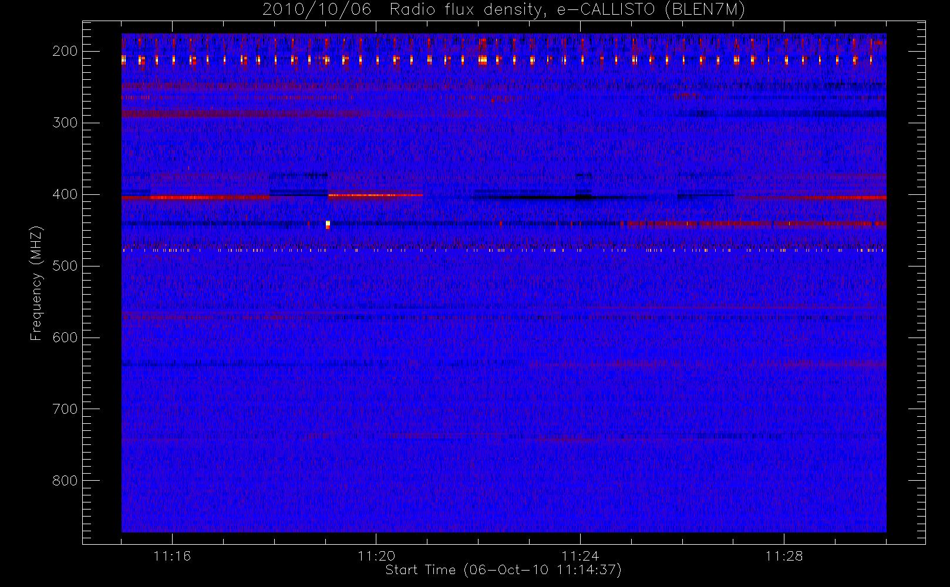
Task: Click the 700 frequency tick label
Action: pos(65,409)
